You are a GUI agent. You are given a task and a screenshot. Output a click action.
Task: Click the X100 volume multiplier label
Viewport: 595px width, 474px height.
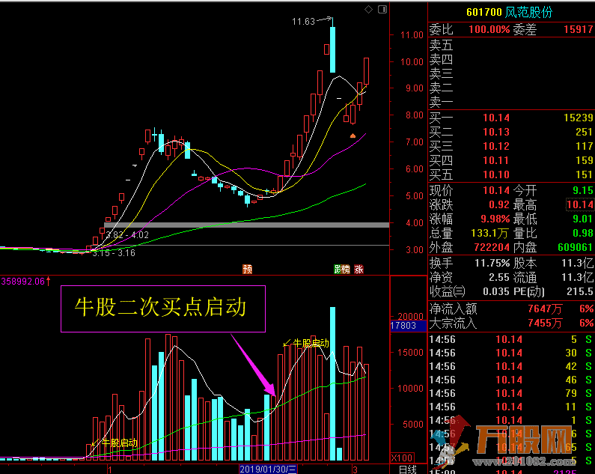(402, 458)
